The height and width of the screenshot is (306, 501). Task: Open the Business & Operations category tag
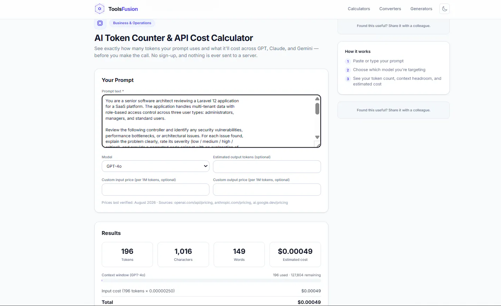pos(132,23)
